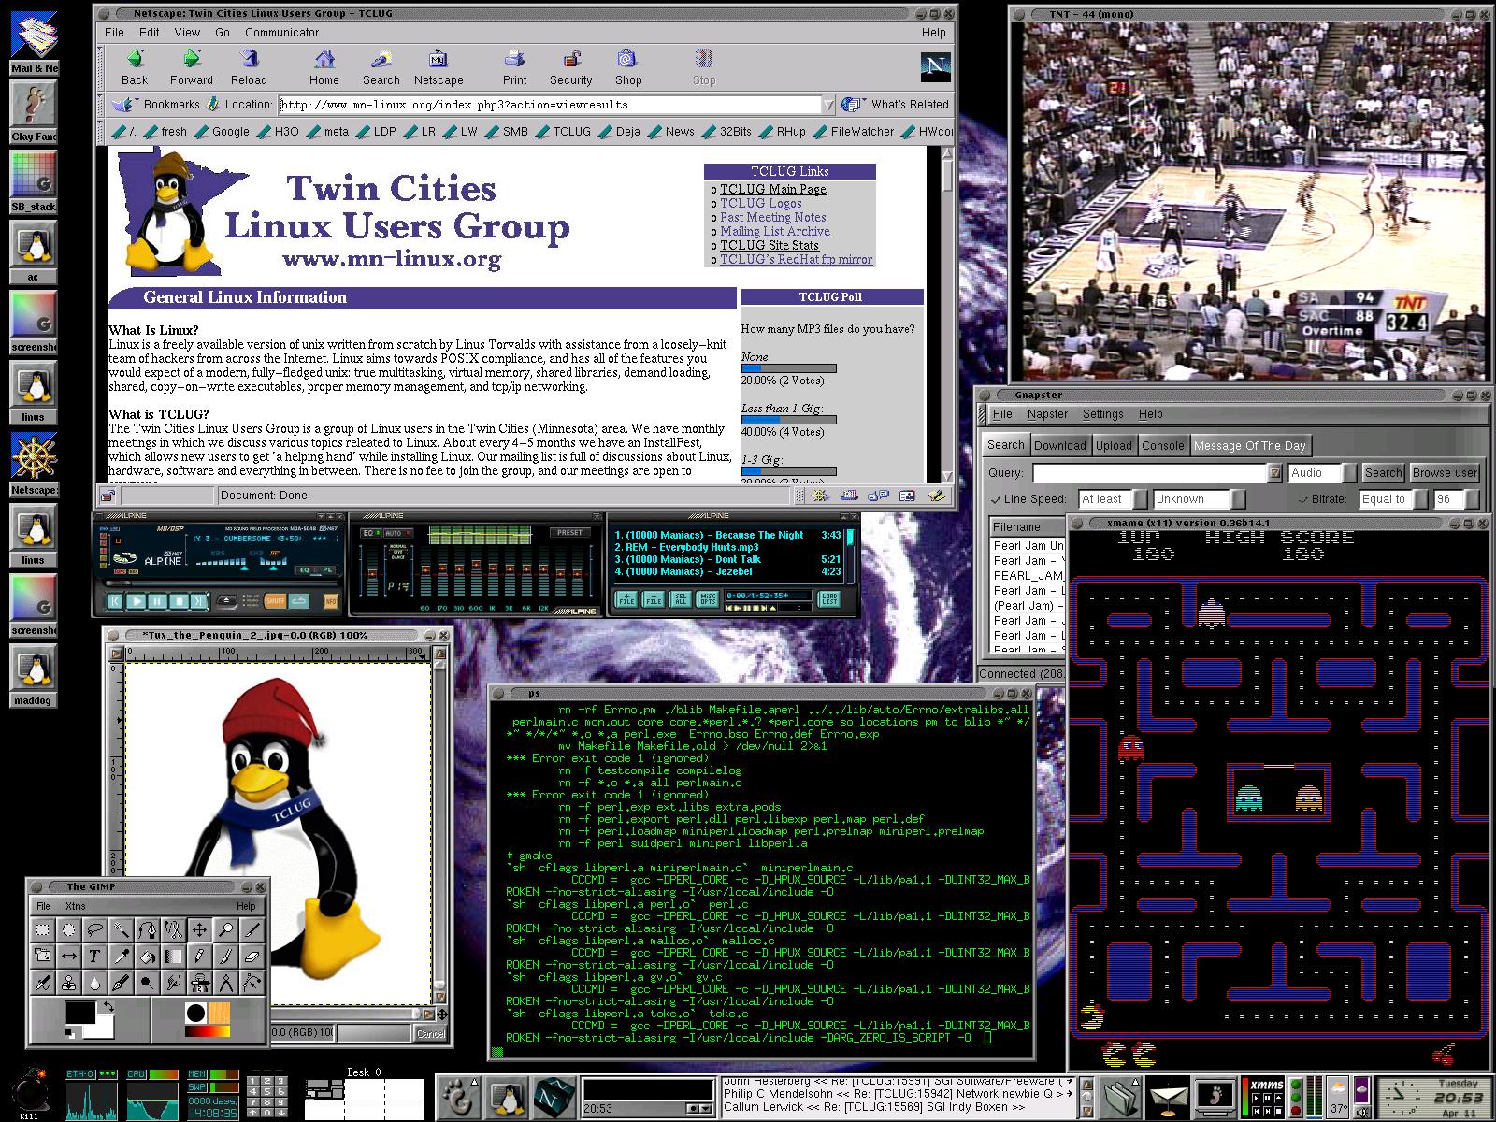This screenshot has width=1496, height=1122.
Task: Toggle the PL playlist button in XMMS
Action: pyautogui.click(x=326, y=569)
